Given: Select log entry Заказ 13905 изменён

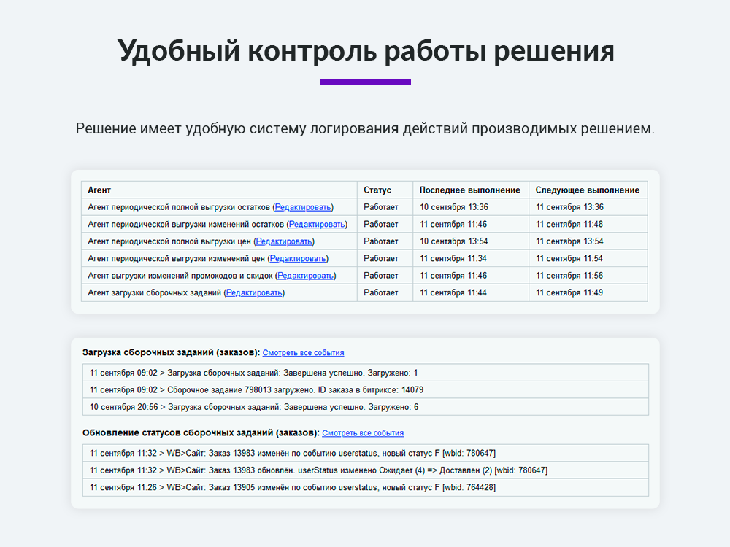Looking at the screenshot, I should click(x=365, y=488).
